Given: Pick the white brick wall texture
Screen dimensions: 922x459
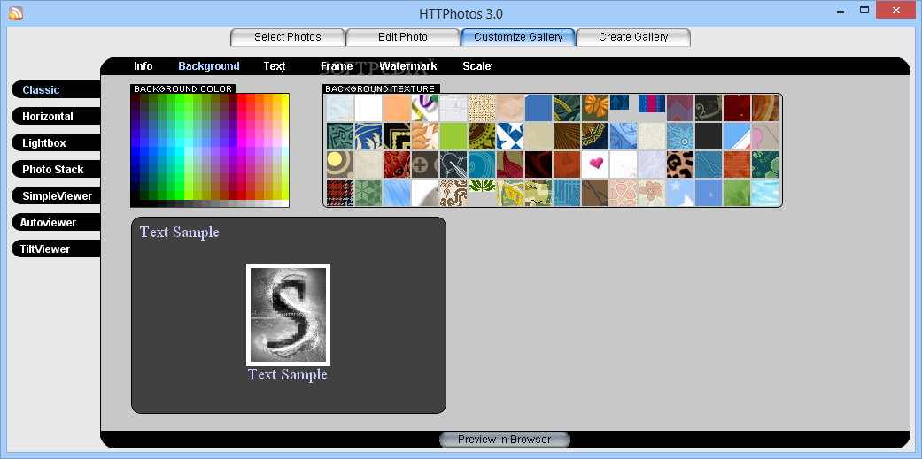Looking at the screenshot, I should coord(454,108).
